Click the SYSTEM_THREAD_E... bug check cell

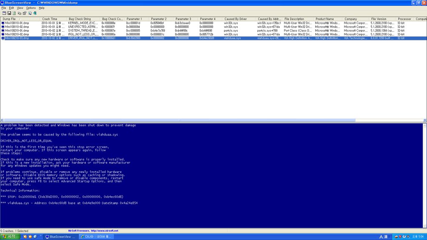coord(83,31)
